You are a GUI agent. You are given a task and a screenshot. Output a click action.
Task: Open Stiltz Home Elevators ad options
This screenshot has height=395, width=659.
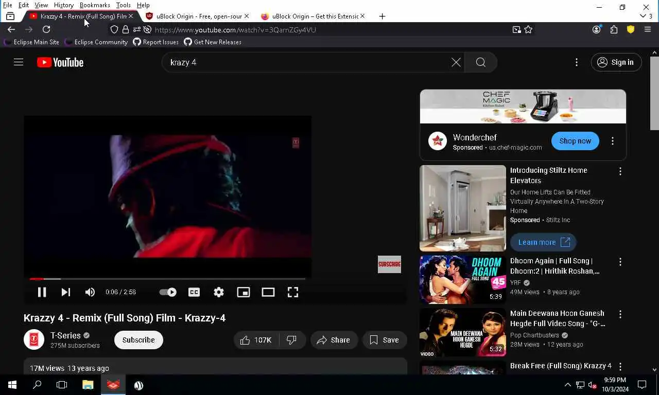[x=620, y=171]
